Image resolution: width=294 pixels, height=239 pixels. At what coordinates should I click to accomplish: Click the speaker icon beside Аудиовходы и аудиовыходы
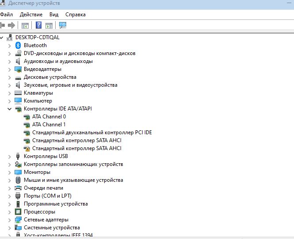(18, 61)
